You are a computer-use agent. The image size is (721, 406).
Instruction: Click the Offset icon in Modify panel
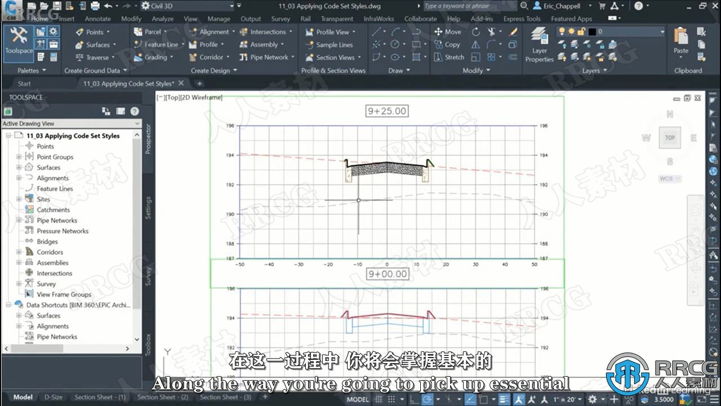coord(513,57)
